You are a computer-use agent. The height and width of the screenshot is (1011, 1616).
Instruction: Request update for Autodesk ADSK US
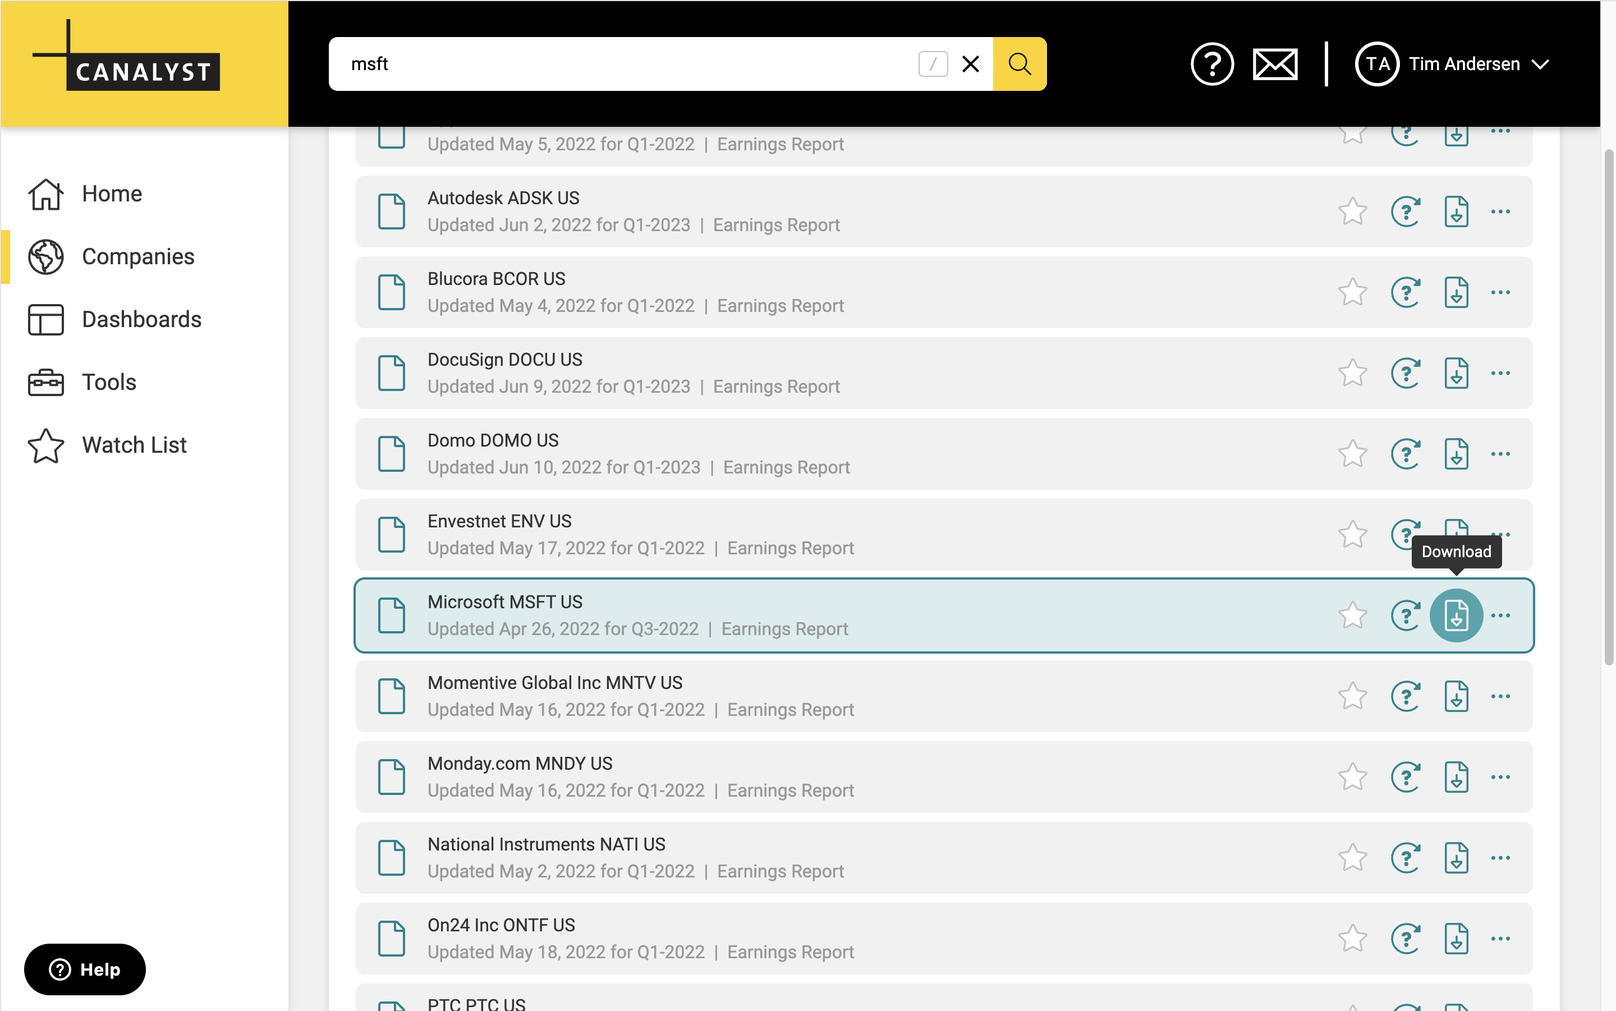pyautogui.click(x=1406, y=212)
